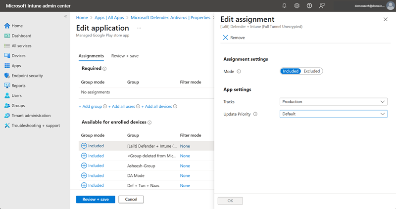Click None filter for Def + Tun + Naas

pos(185,186)
